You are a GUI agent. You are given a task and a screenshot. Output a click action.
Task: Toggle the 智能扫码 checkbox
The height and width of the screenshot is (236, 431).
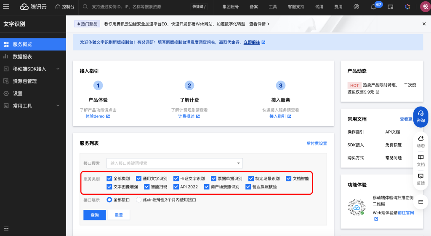(147, 187)
